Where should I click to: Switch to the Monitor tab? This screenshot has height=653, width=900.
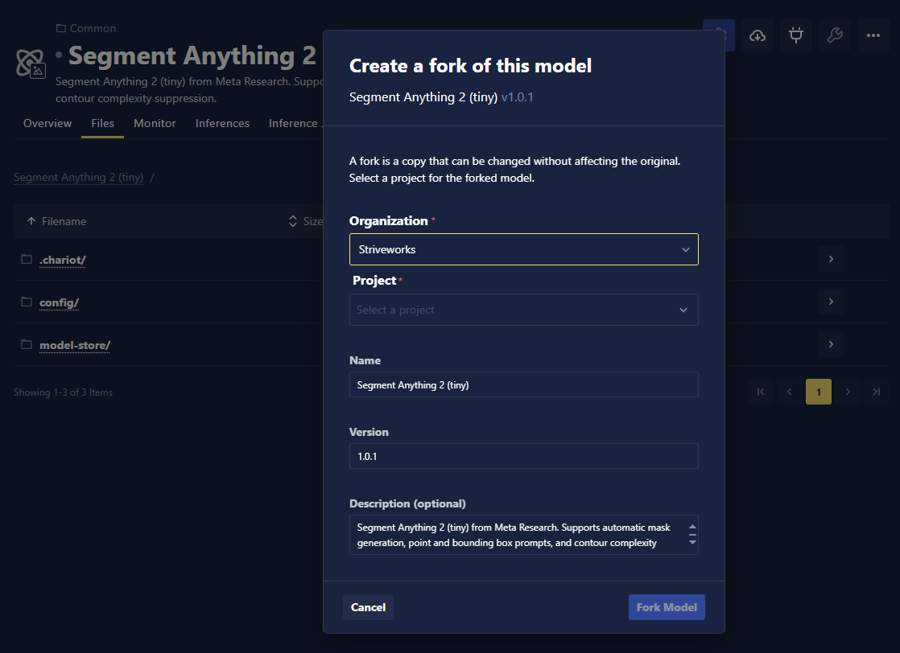pyautogui.click(x=155, y=123)
